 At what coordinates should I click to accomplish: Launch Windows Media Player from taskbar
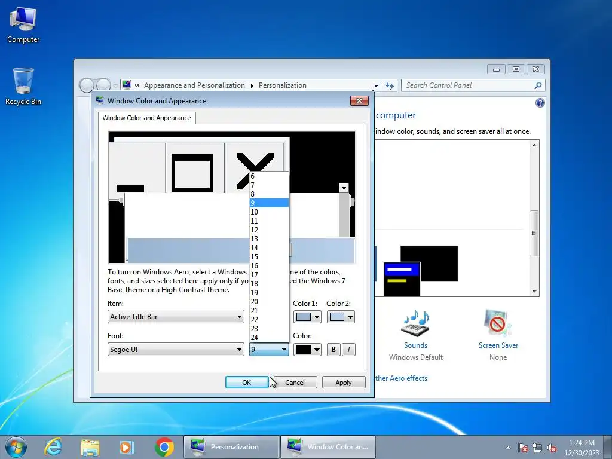click(x=127, y=447)
